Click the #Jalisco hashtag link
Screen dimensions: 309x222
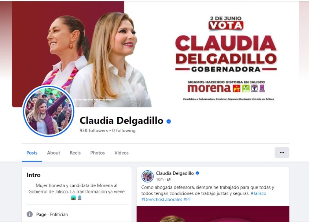point(258,193)
